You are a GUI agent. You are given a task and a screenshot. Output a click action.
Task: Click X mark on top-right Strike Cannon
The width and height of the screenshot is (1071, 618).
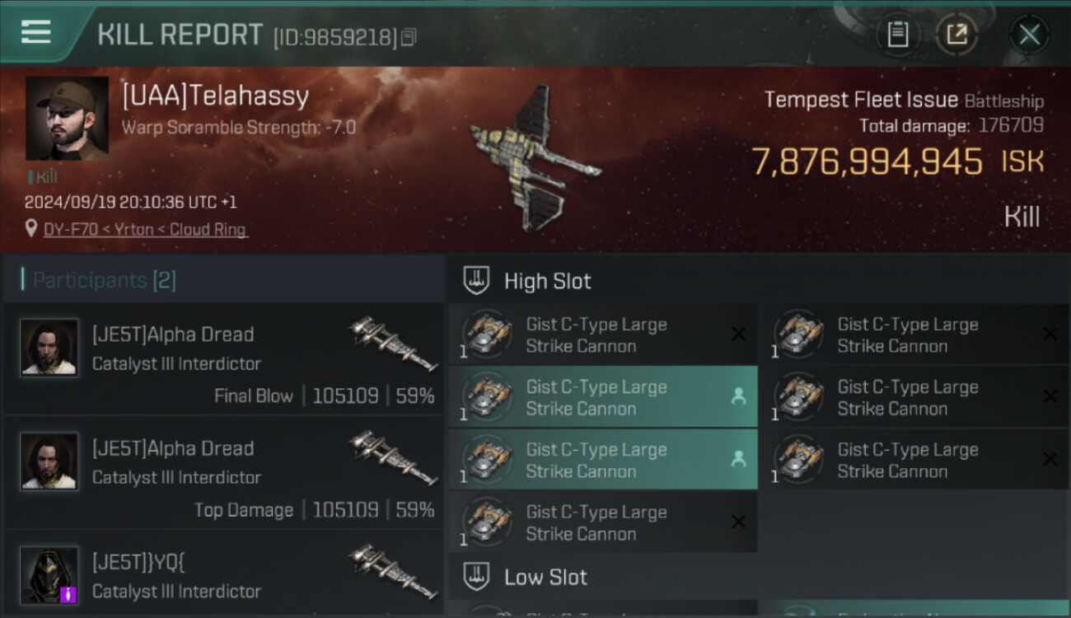(1050, 334)
